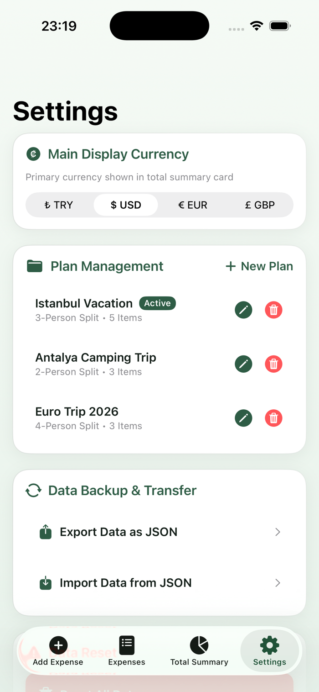The image size is (319, 692).
Task: Tap the Import Data download icon
Action: tap(46, 583)
